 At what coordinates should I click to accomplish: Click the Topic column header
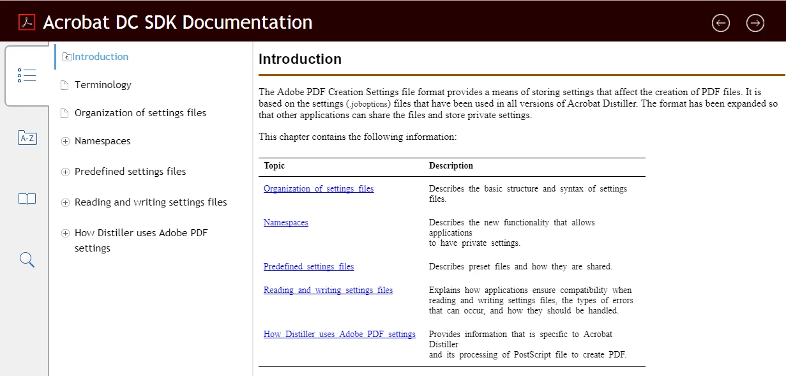275,166
